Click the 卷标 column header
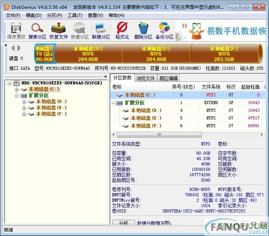Screen dimensions: 269x236 [x=140, y=87]
